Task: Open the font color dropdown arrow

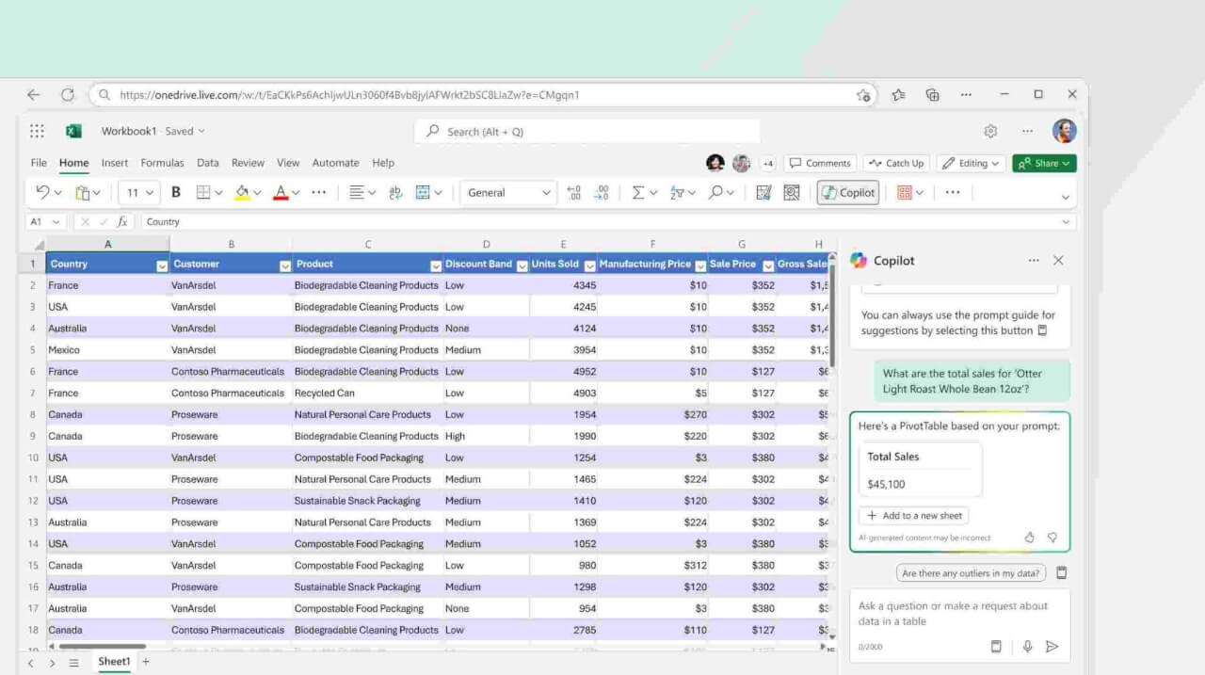Action: 296,192
